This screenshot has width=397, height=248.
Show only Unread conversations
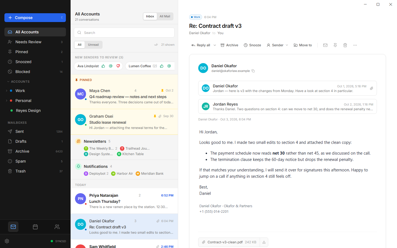click(x=93, y=45)
